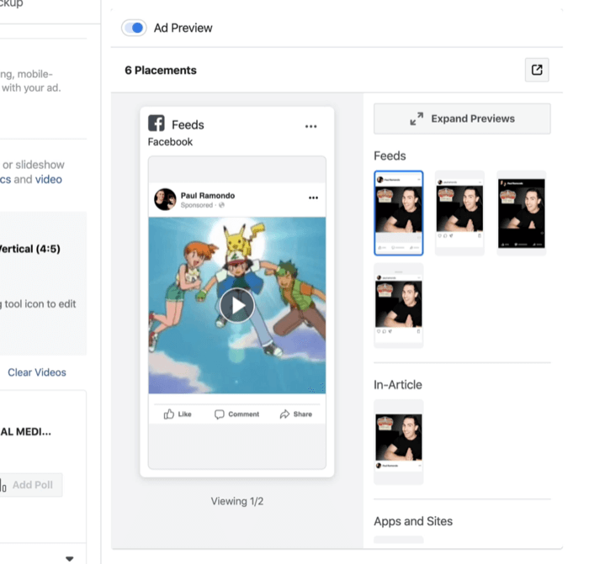
Task: Click the thumbs-up Like icon
Action: pos(168,414)
